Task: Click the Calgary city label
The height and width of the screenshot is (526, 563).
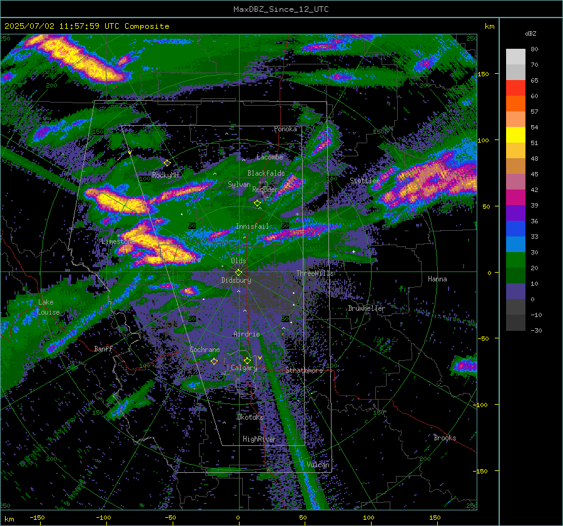Action: coord(244,368)
